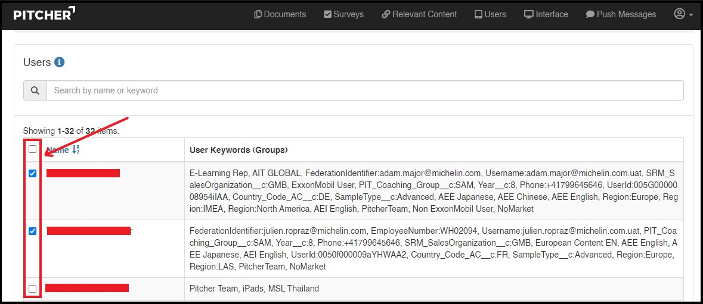Viewport: 703px width, 304px height.
Task: Click the magnifying glass search icon
Action: pyautogui.click(x=35, y=90)
